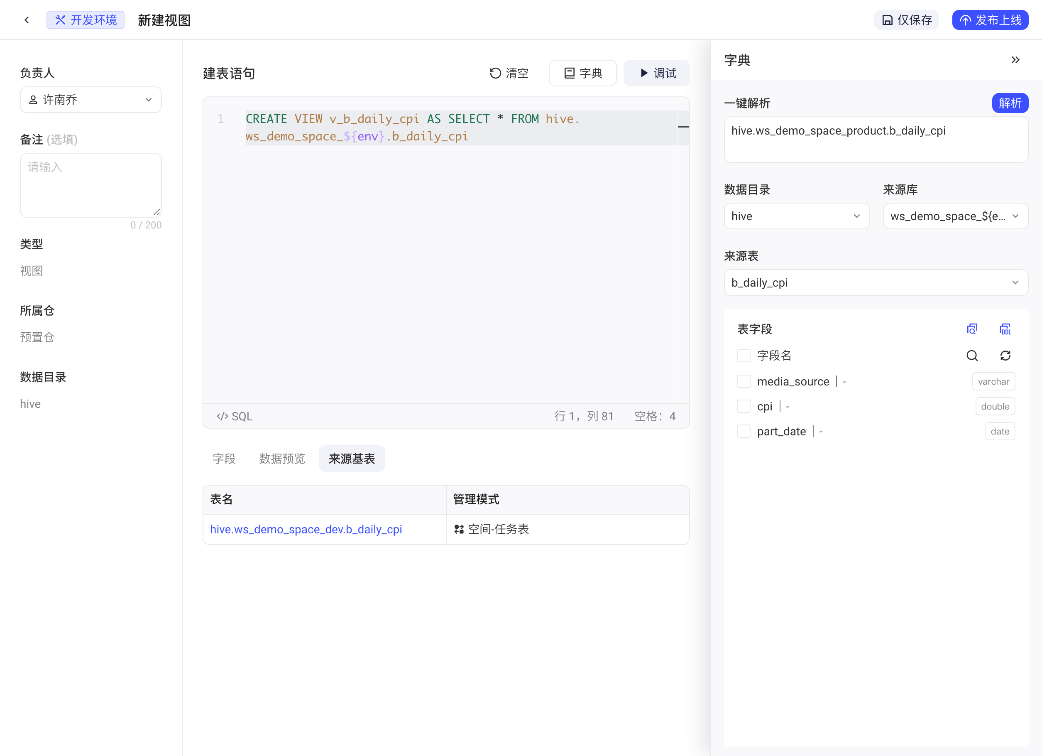Click the 空间-任务表 management mode cell
Screen dimensions: 1042x756
click(567, 530)
